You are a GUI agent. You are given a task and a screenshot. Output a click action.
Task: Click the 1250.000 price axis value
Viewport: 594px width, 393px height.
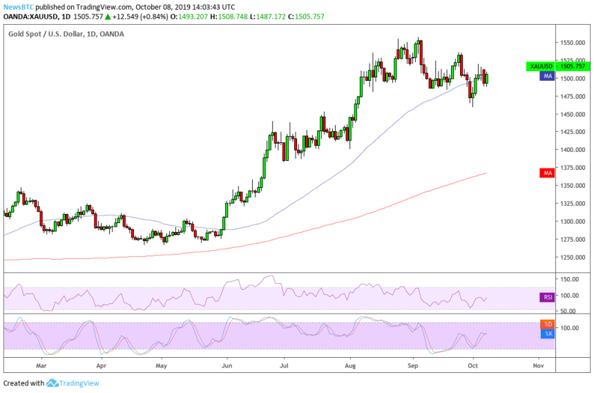click(x=573, y=257)
